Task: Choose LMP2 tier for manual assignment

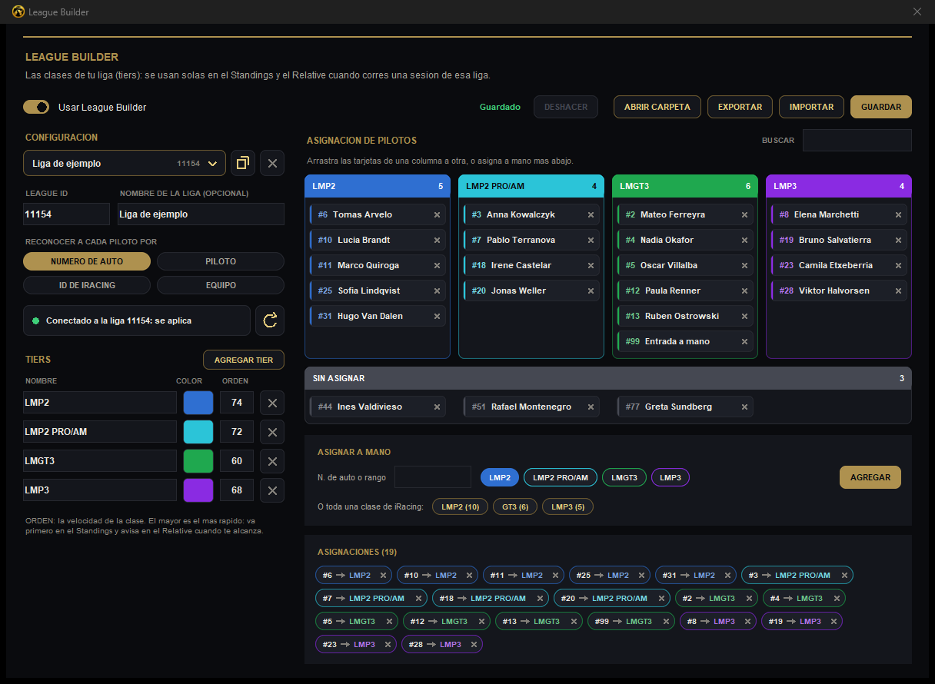Action: click(x=500, y=477)
